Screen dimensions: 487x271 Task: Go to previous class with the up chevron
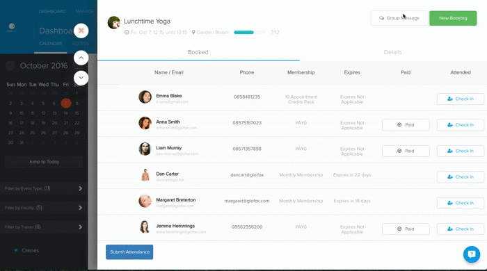click(81, 58)
